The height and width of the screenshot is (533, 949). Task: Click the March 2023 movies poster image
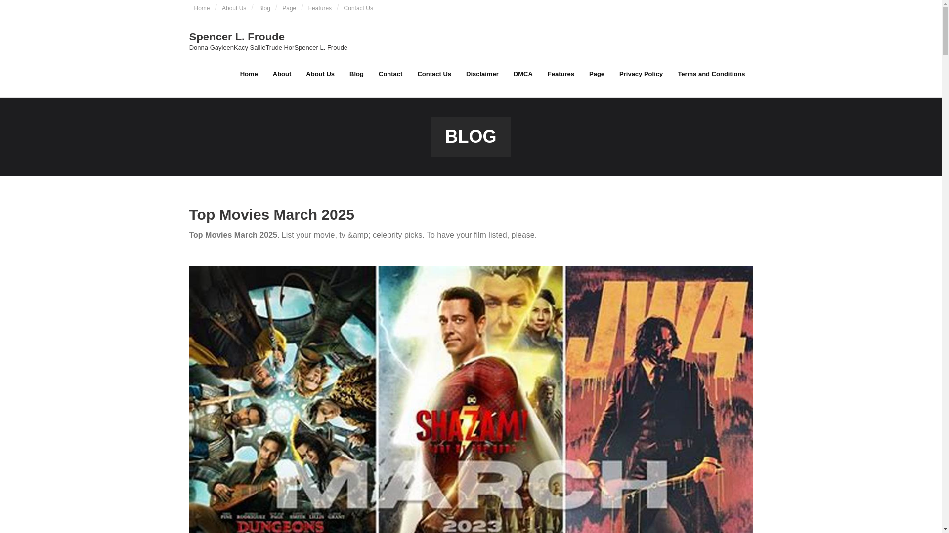471,400
